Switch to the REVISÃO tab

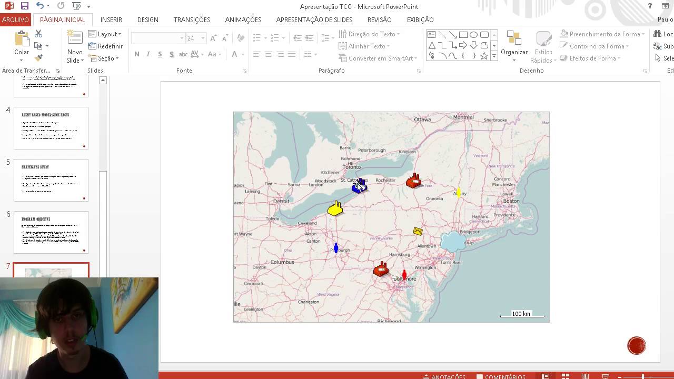pyautogui.click(x=379, y=19)
